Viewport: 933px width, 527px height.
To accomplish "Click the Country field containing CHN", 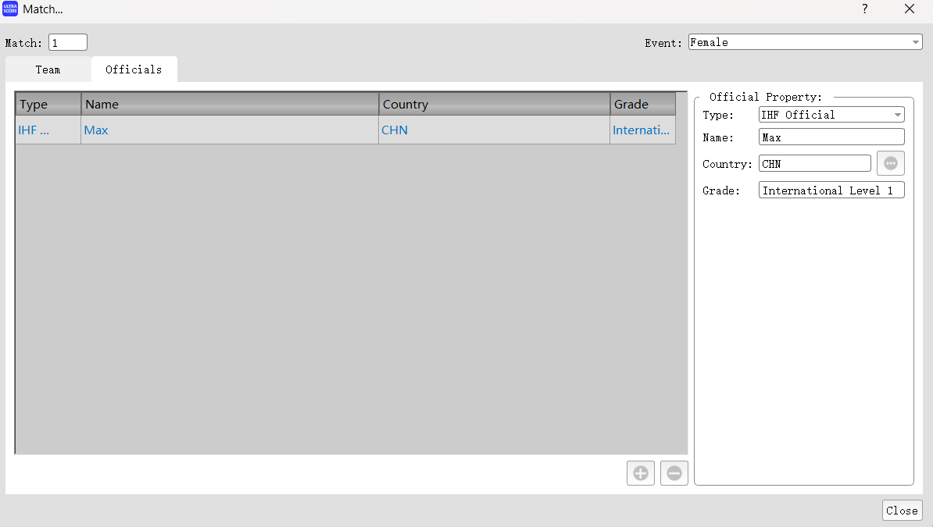I will click(x=814, y=164).
